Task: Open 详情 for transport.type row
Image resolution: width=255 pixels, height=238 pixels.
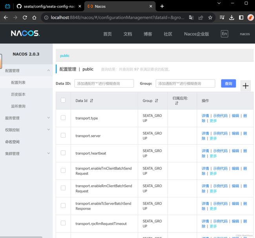Action: click(205, 116)
